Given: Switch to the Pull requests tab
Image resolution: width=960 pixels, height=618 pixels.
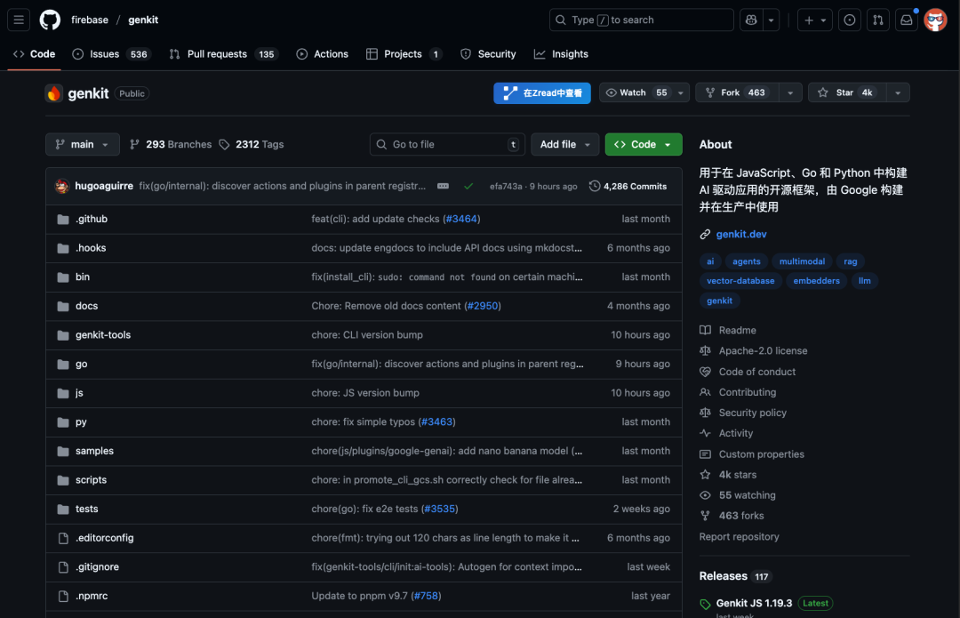Looking at the screenshot, I should (223, 54).
